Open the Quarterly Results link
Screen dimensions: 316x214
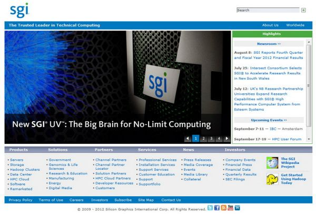tap(241, 174)
